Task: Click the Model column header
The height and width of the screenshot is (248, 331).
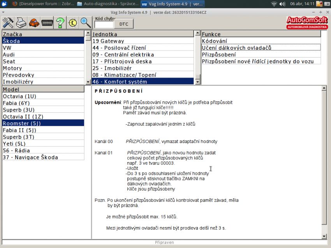Action: click(43, 89)
